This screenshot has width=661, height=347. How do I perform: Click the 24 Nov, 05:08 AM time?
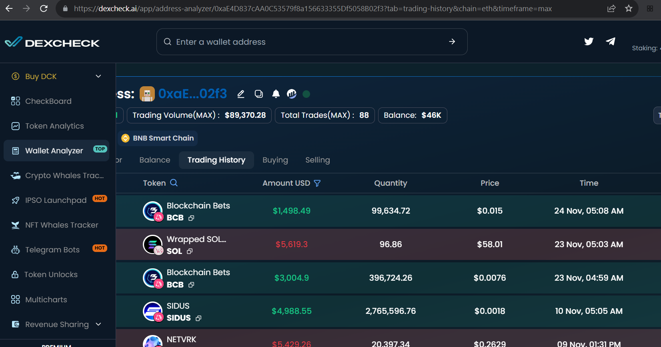click(x=589, y=211)
